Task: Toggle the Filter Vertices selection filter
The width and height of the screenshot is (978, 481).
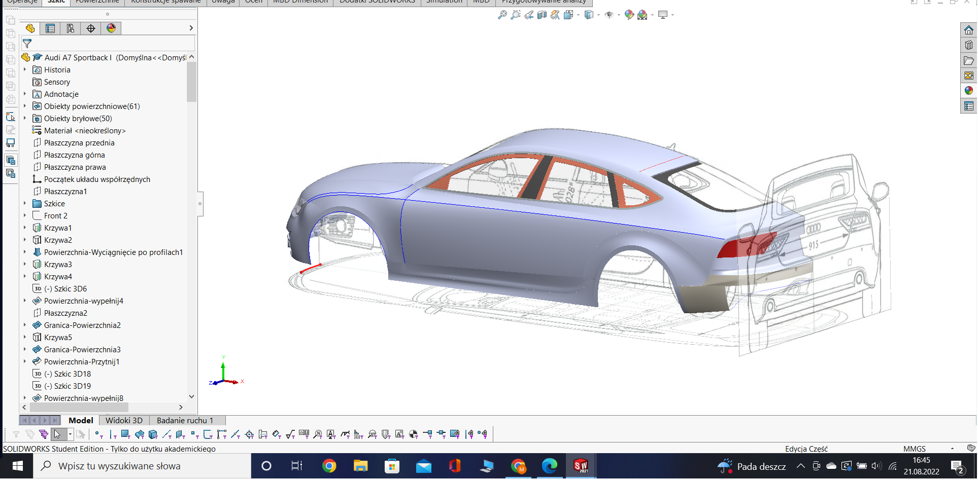Action: (98, 434)
